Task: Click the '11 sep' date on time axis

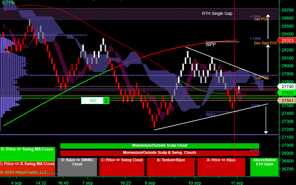Action: (x=237, y=183)
